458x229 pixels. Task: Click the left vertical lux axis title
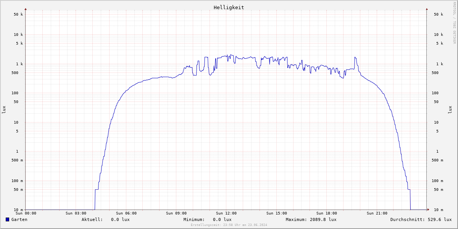point(4,110)
